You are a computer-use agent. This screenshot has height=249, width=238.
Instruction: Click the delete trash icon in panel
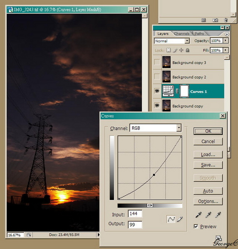click(226, 20)
